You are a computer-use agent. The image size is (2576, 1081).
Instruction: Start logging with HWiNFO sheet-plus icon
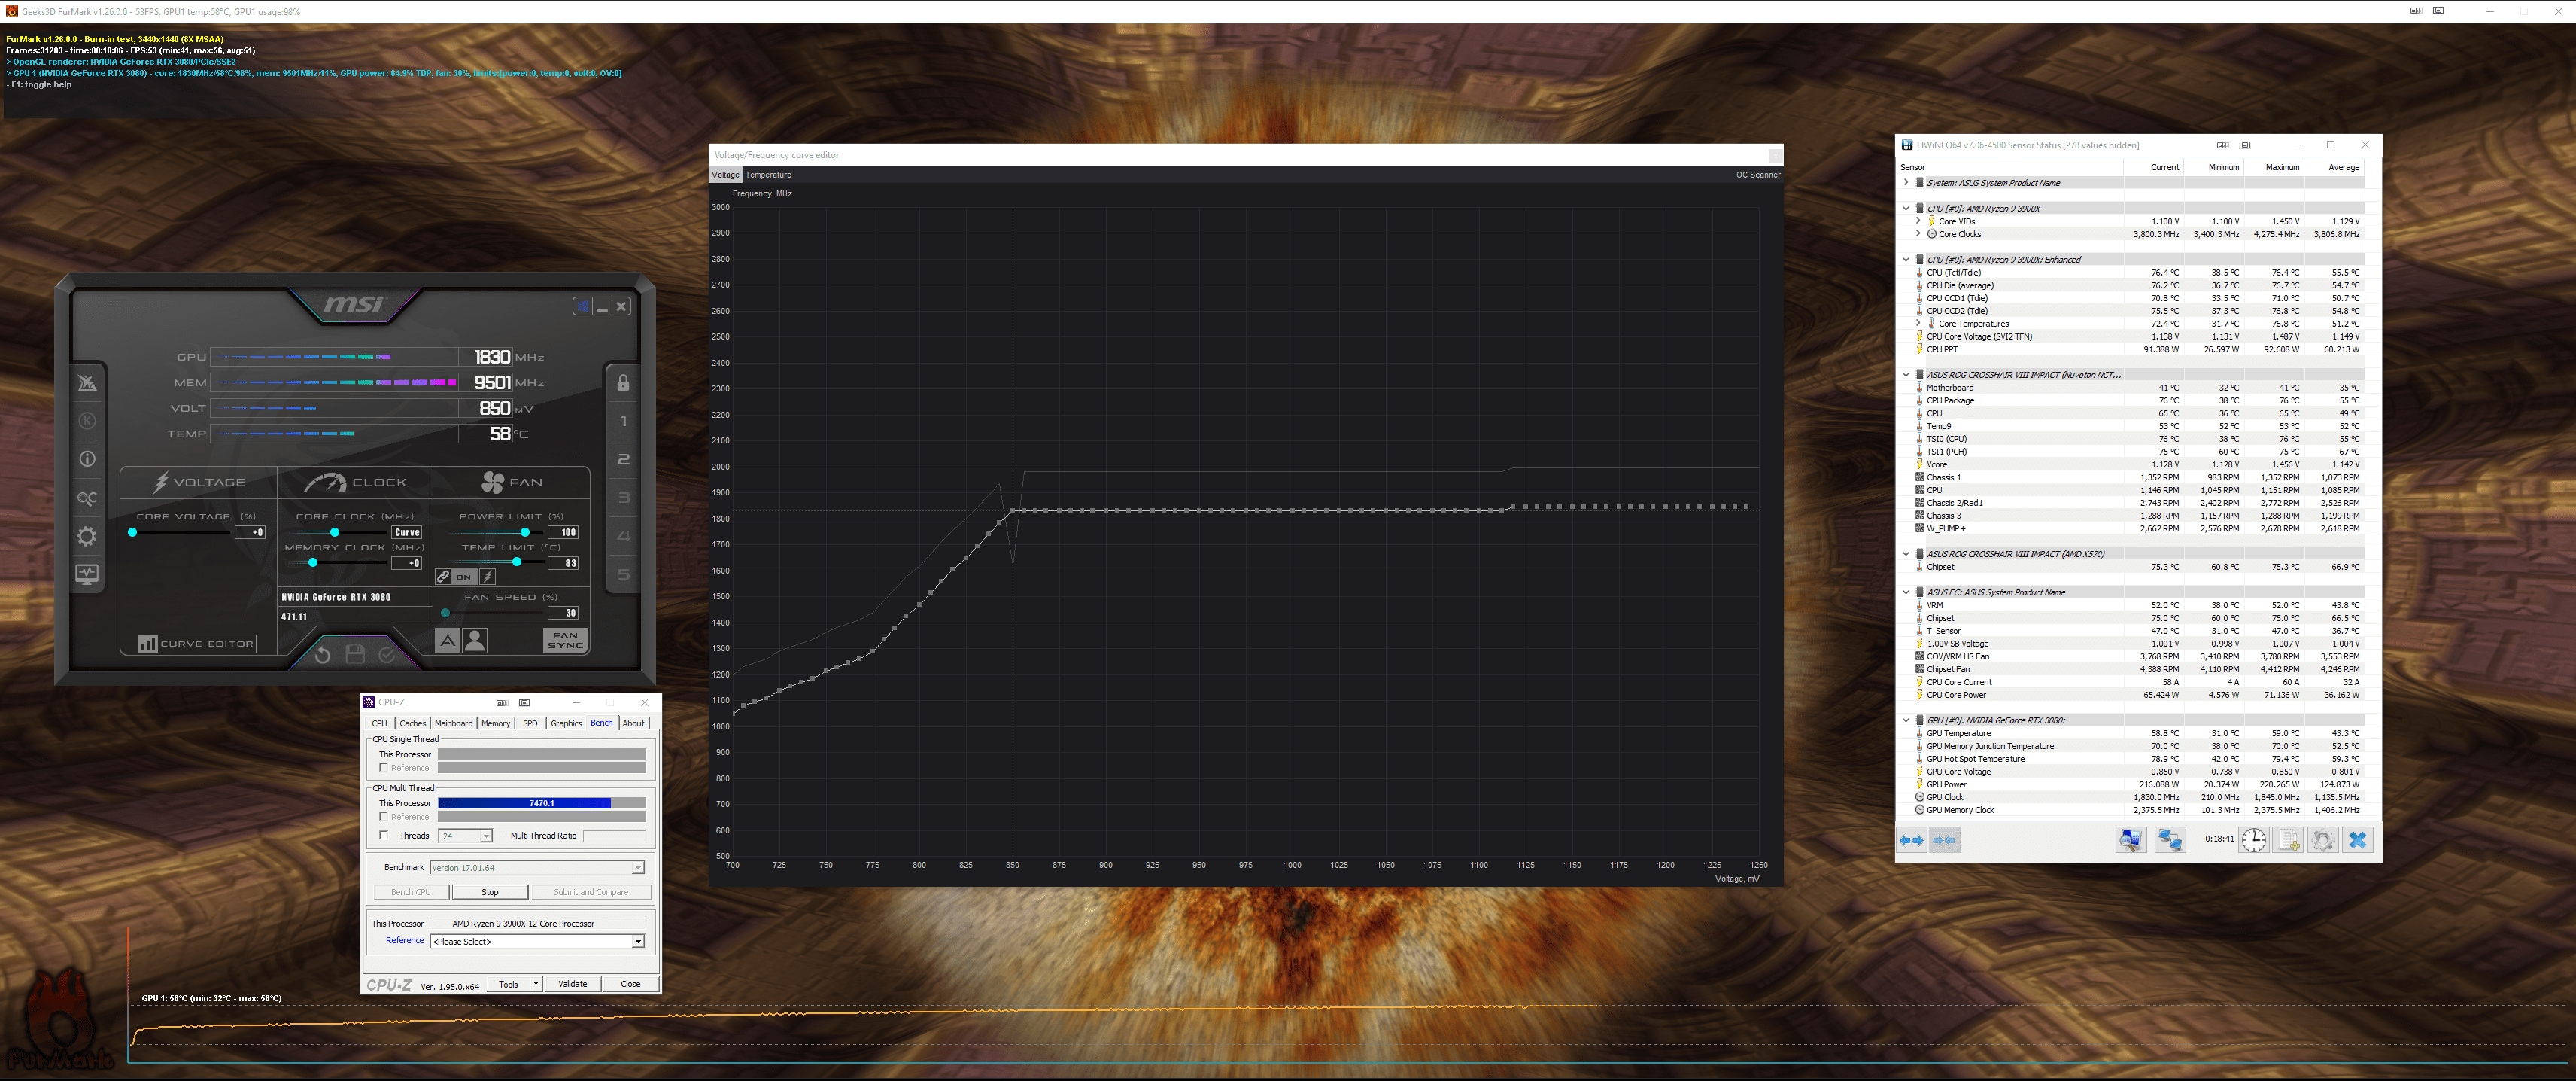(x=2289, y=841)
